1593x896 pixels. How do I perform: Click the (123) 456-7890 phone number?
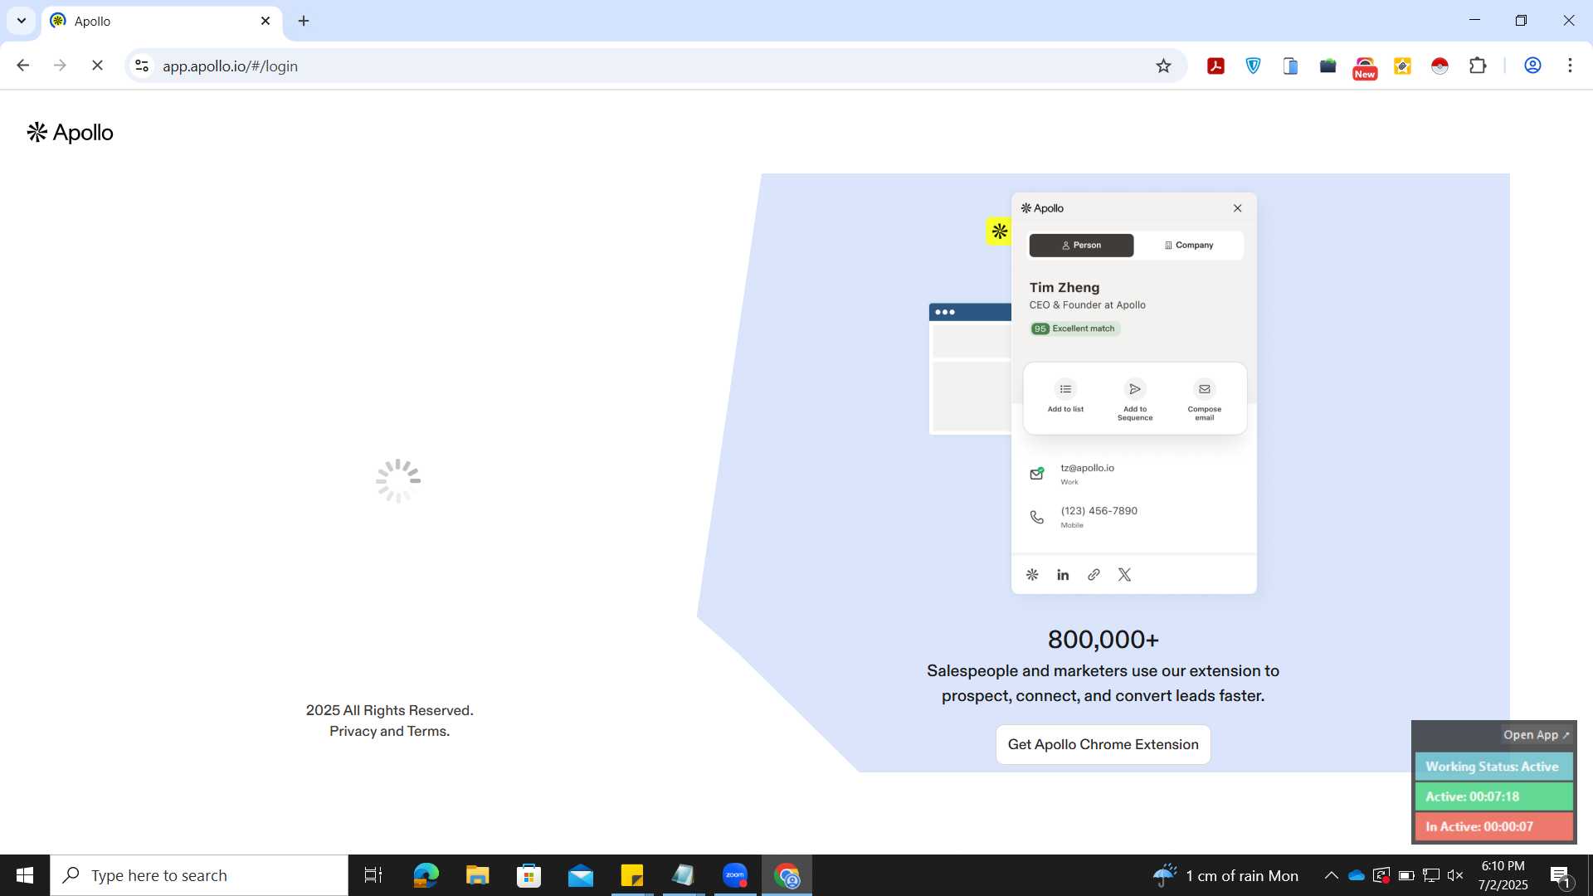pos(1099,511)
